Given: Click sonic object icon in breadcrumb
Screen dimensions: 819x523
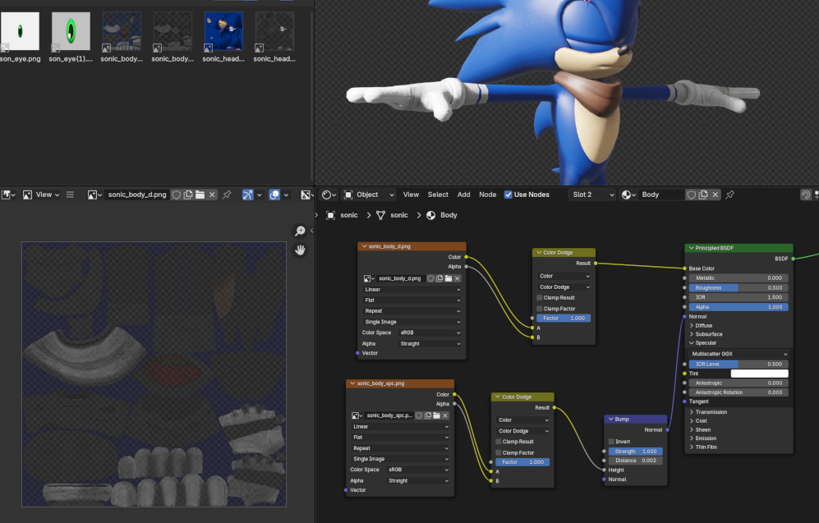Looking at the screenshot, I should [330, 215].
